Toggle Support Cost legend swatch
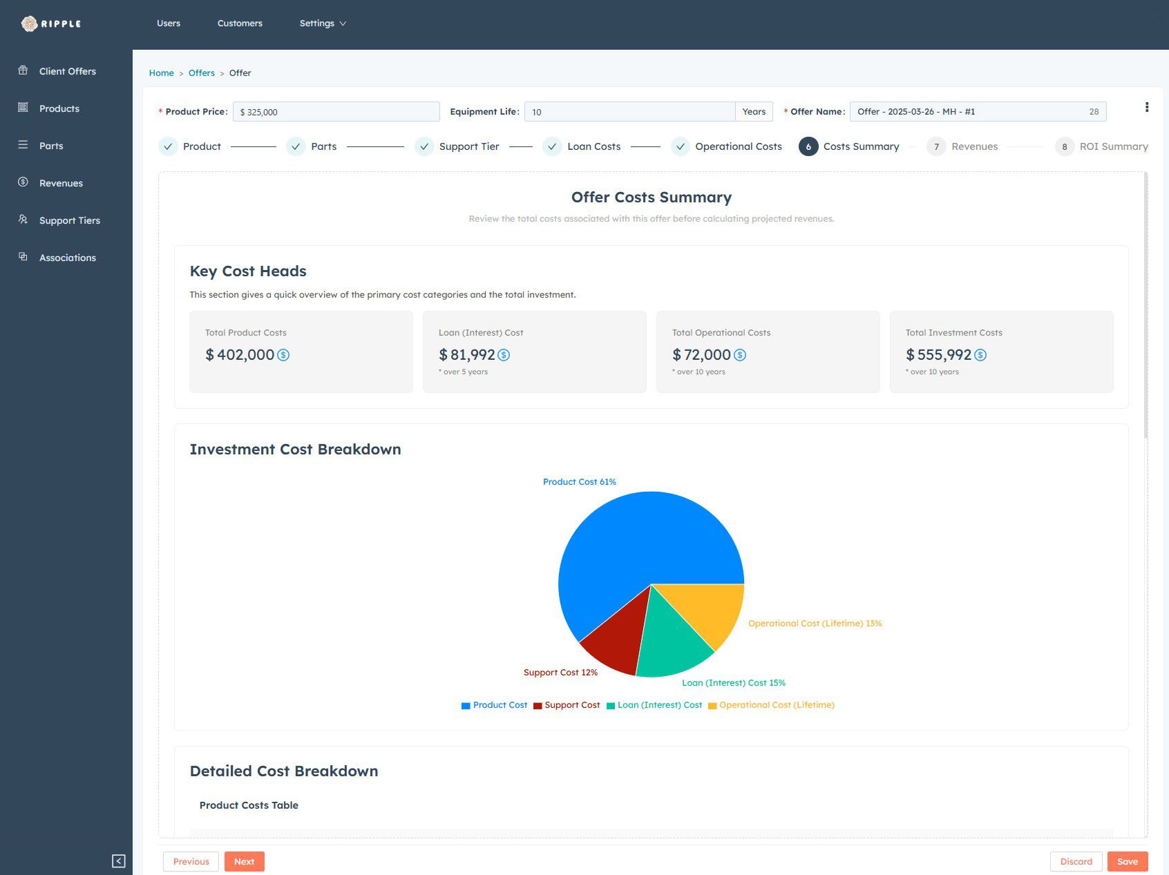Viewport: 1169px width, 875px height. coord(538,706)
